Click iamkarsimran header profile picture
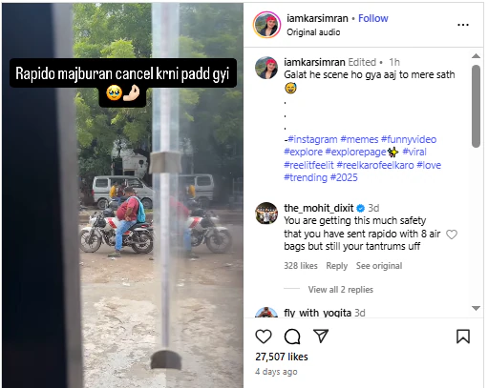Screen dimensions: 488x388 click(266, 25)
